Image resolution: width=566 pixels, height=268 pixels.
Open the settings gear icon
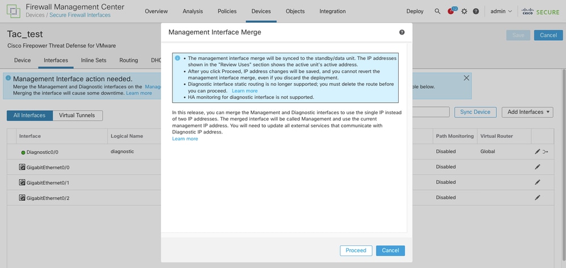pyautogui.click(x=464, y=11)
